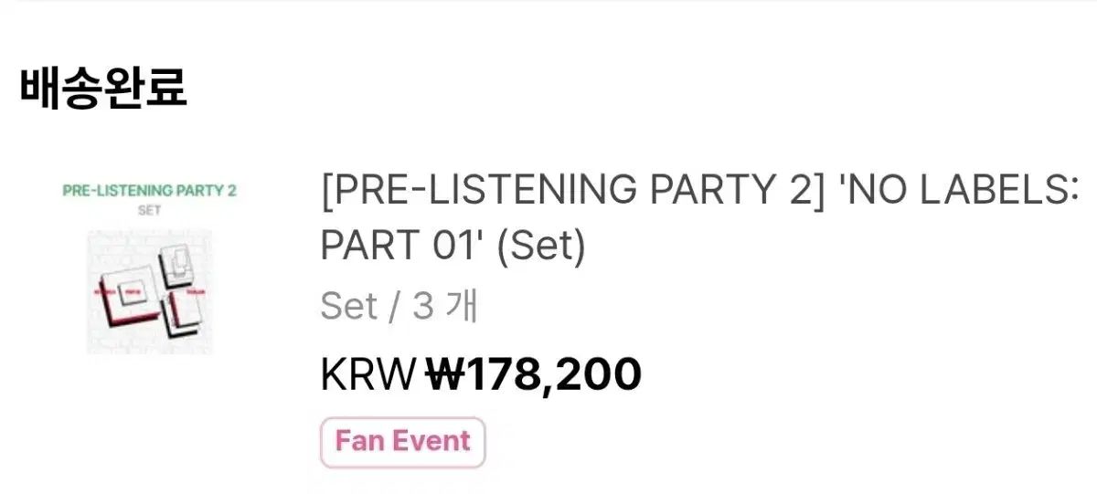The height and width of the screenshot is (494, 1097).
Task: Click the won symbol before 178,200
Action: click(x=443, y=374)
